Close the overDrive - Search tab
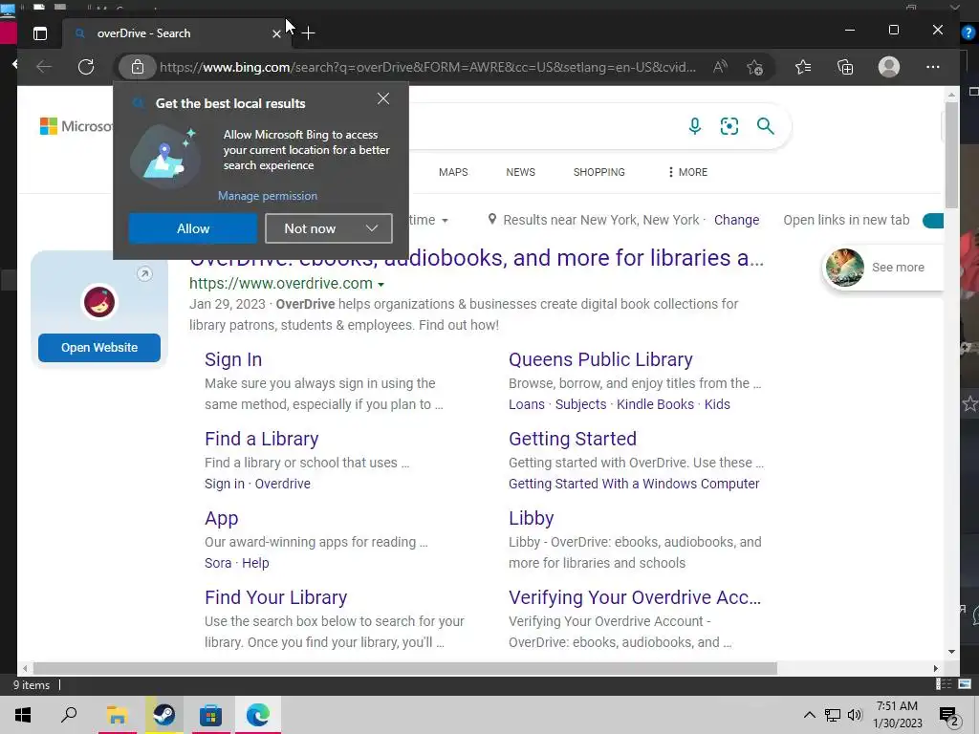The height and width of the screenshot is (734, 979). 276,33
